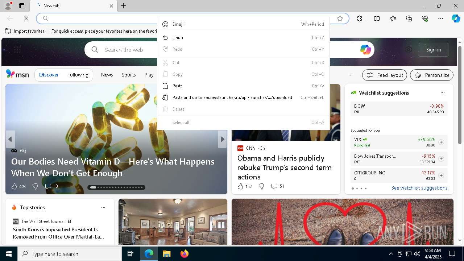Switch to the Discover tab
The image size is (464, 261).
pyautogui.click(x=49, y=75)
